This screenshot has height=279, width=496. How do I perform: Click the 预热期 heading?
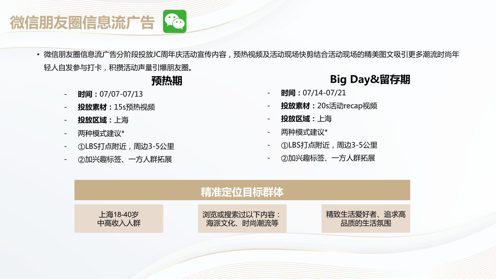click(x=167, y=81)
